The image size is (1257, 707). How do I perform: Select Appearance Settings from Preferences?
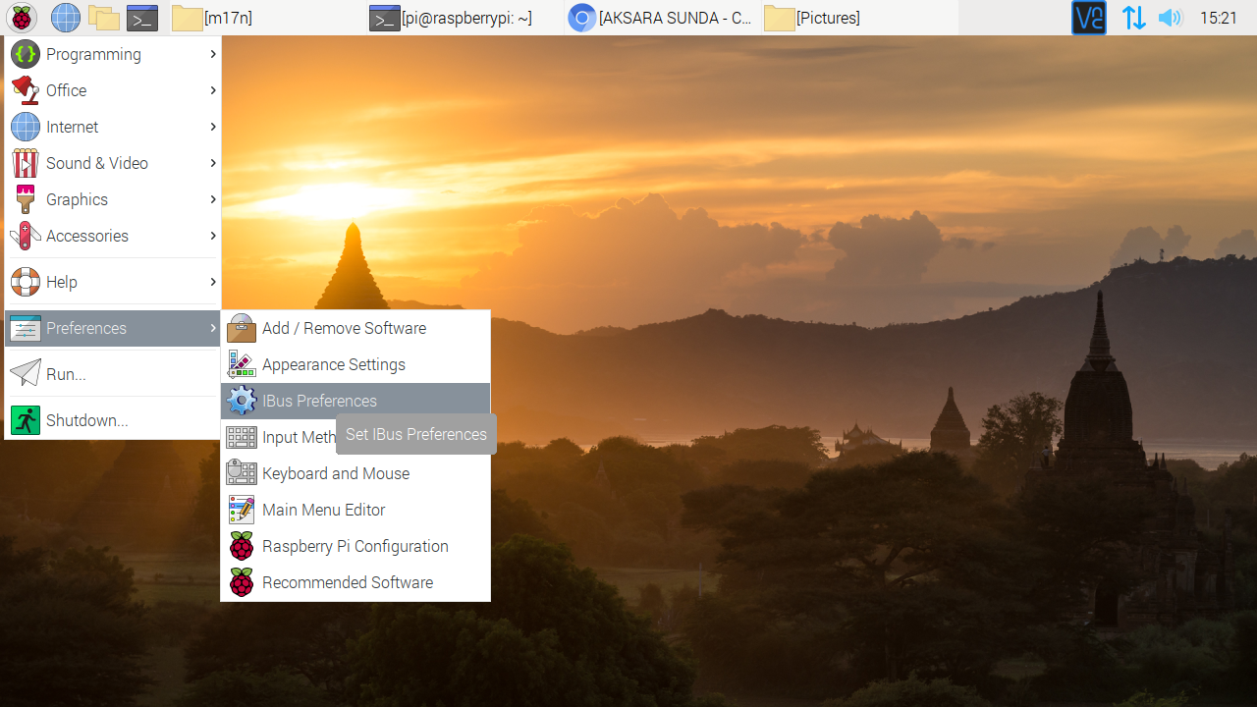coord(333,364)
